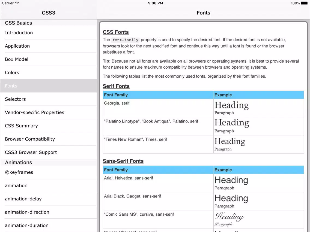This screenshot has height=232, width=310.
Task: Tap the Wi-Fi status icon
Action: [x=17, y=3]
